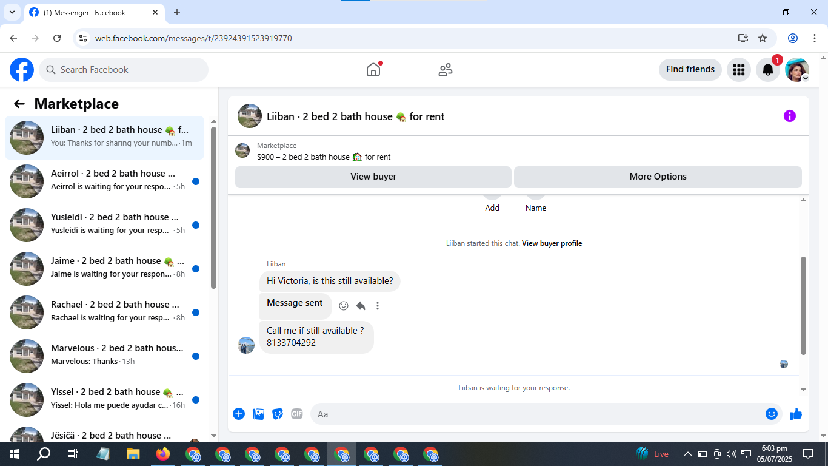The height and width of the screenshot is (466, 828).
Task: Launch Firefox from taskbar
Action: click(162, 454)
